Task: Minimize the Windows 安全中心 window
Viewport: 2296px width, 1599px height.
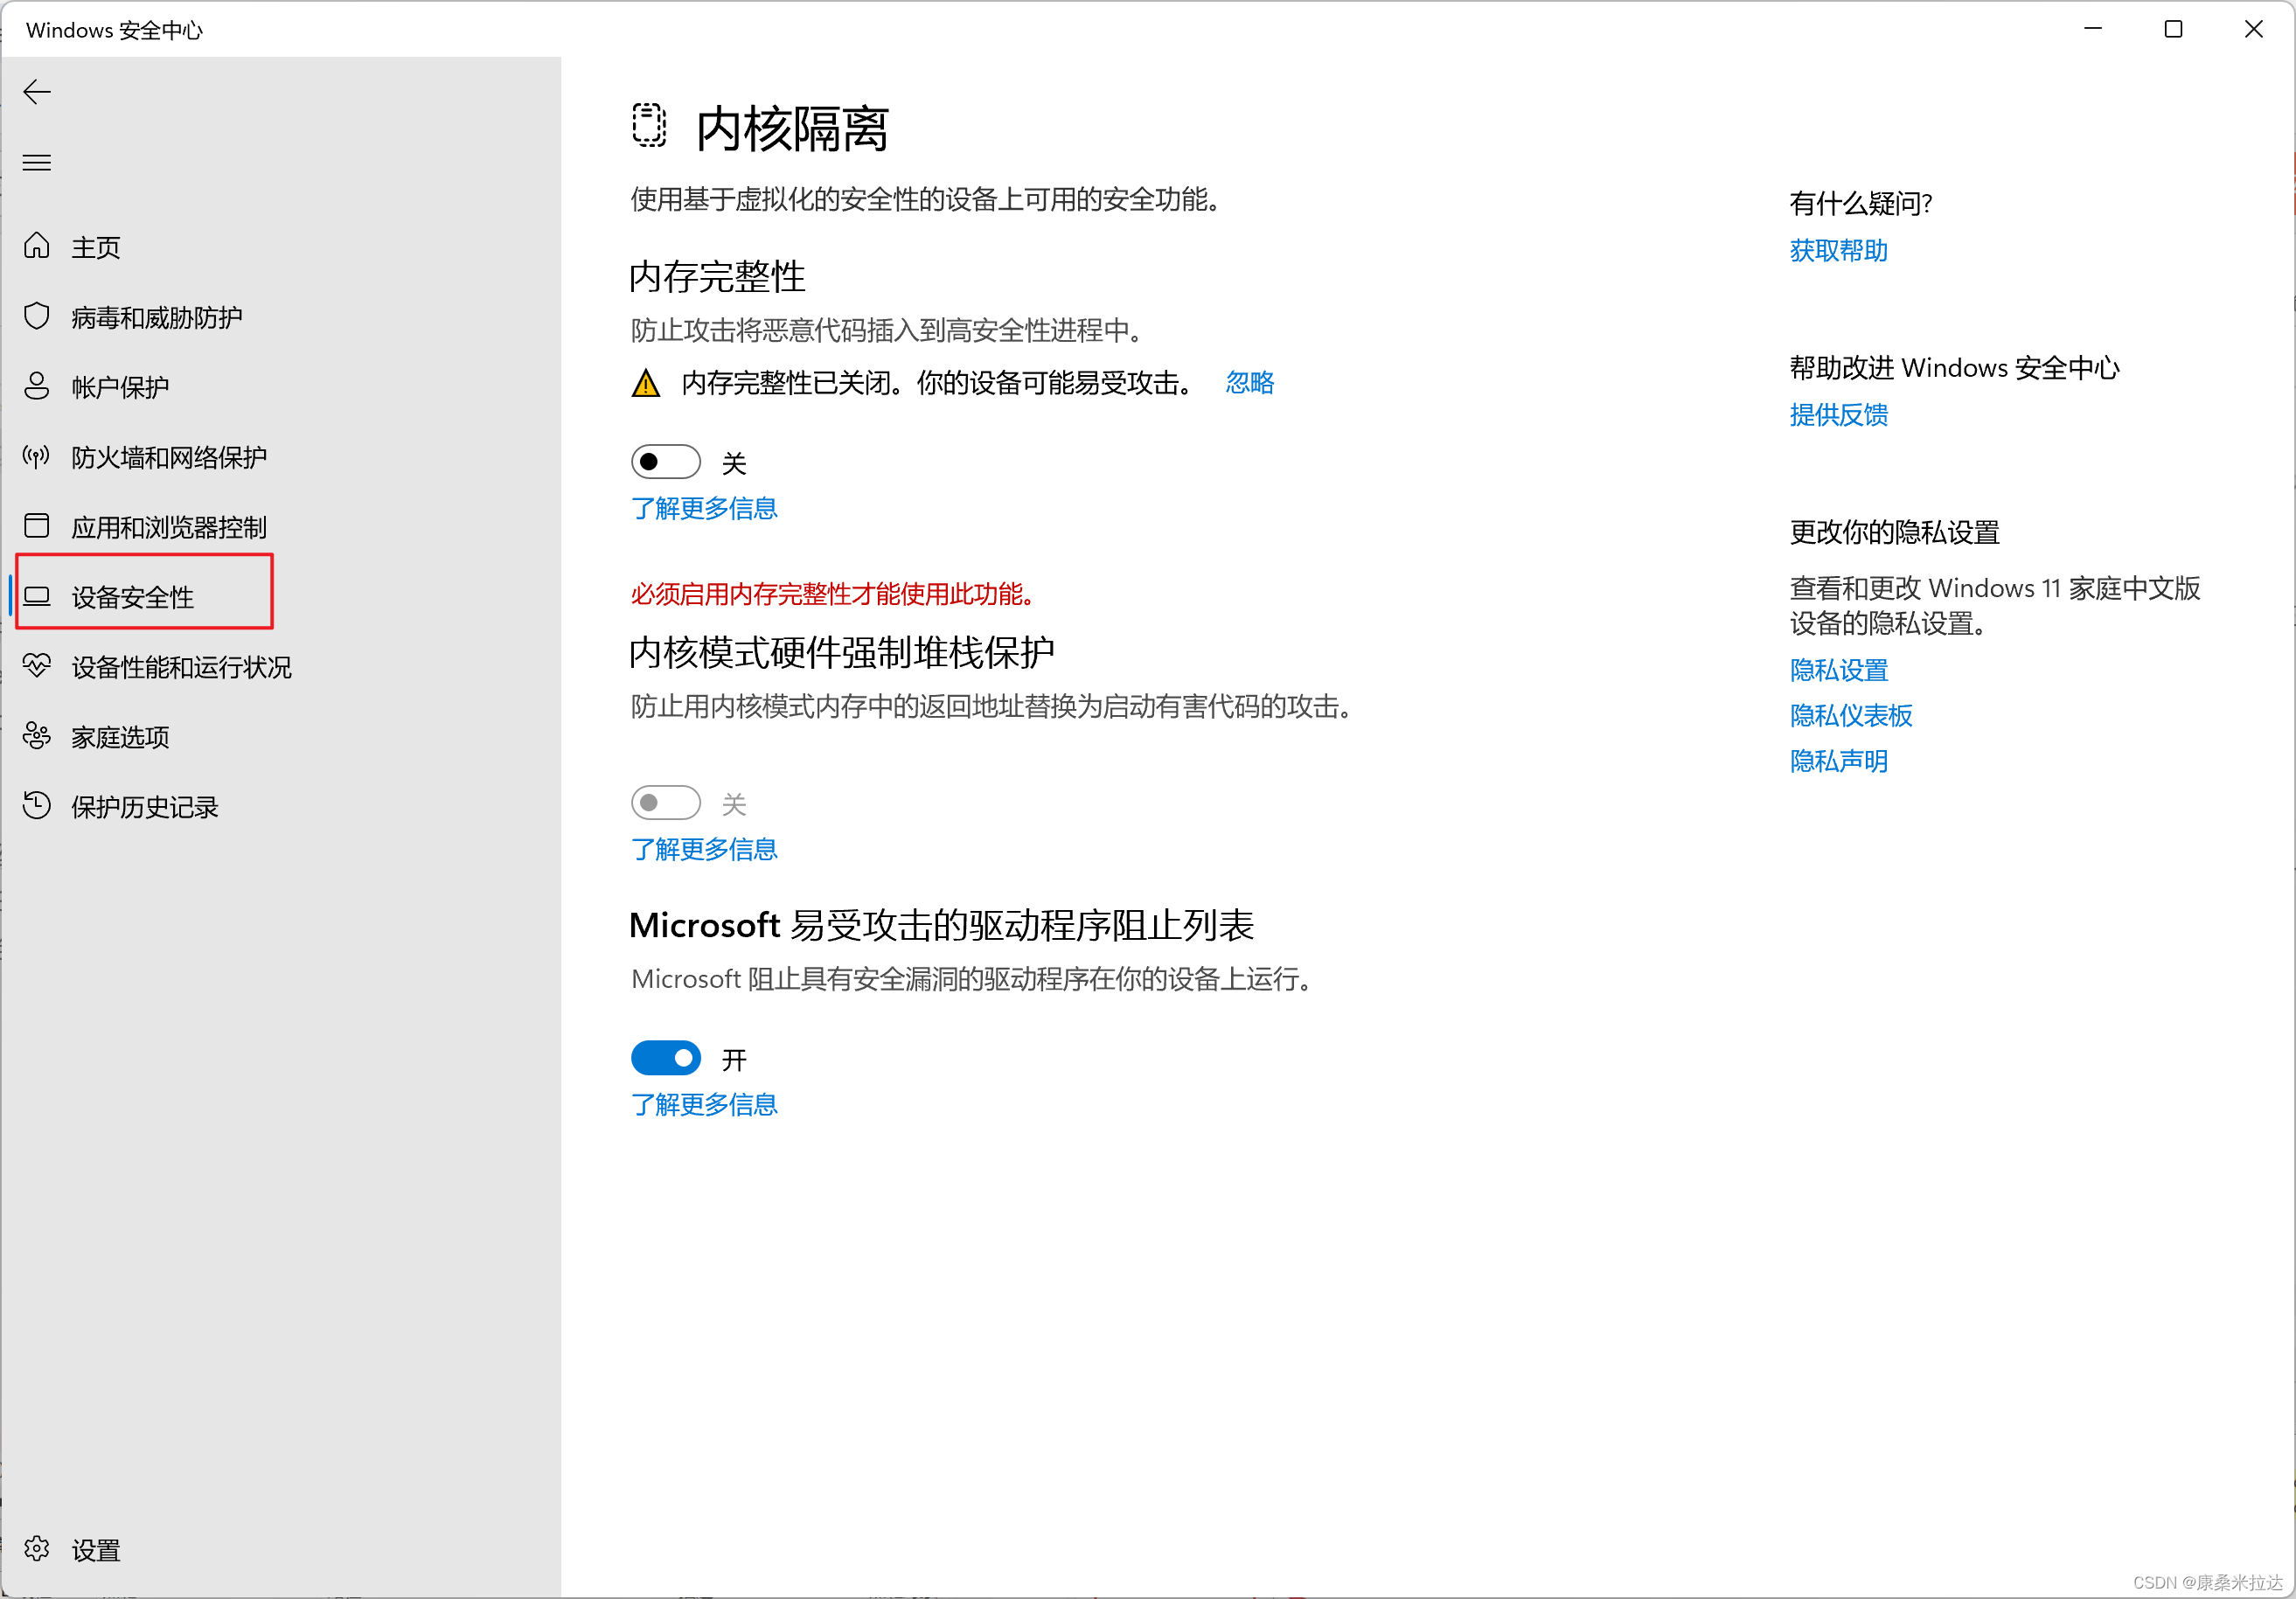Action: pyautogui.click(x=2093, y=29)
